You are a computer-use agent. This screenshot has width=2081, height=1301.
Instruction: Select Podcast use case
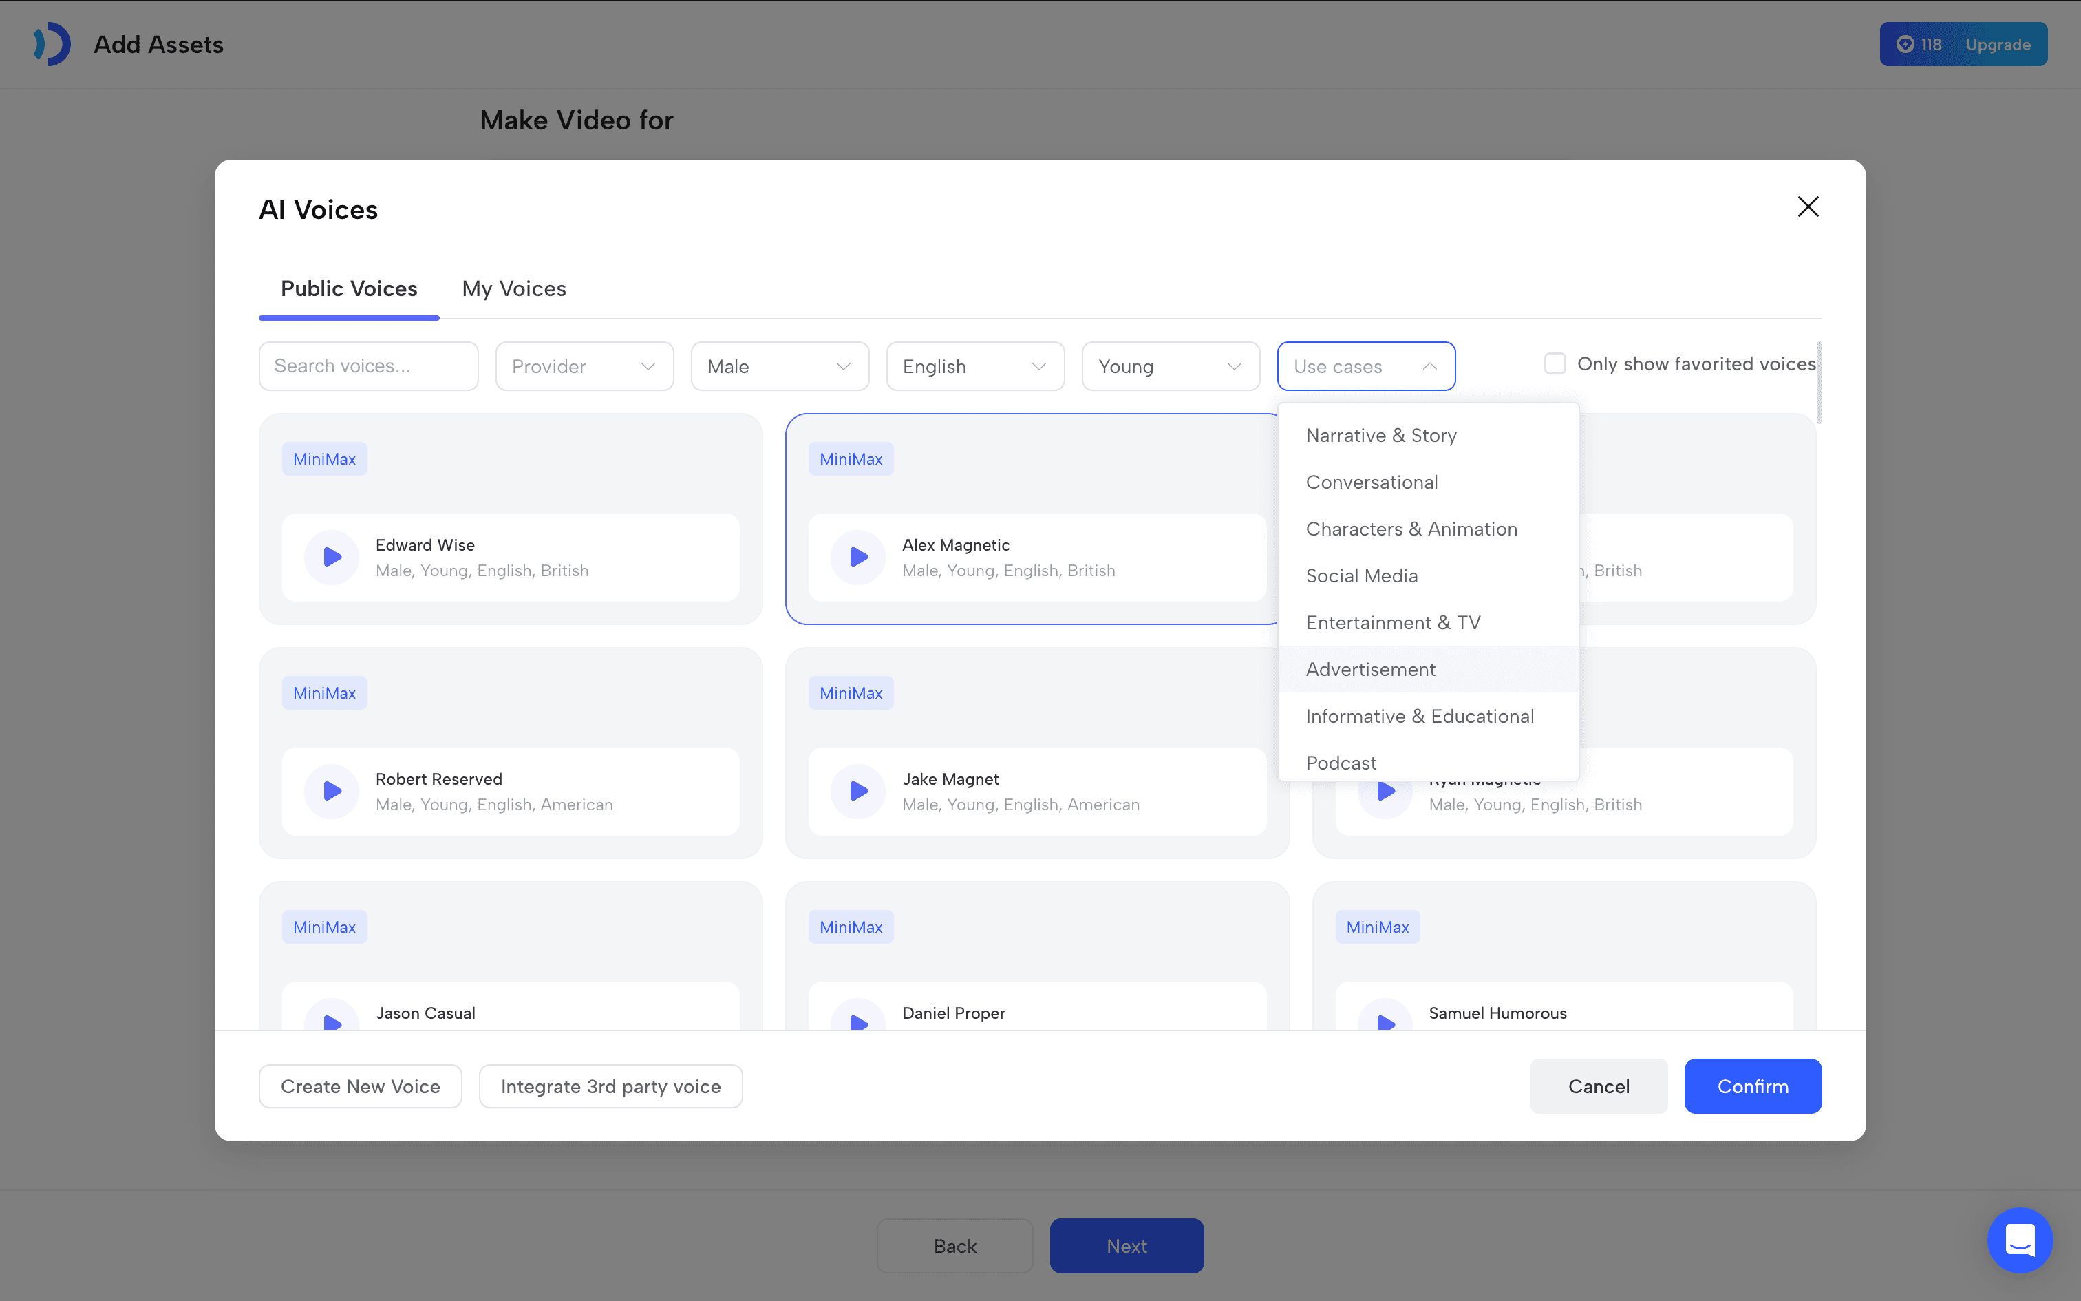[x=1429, y=761]
